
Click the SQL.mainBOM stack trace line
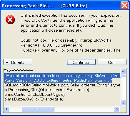click(62, 85)
